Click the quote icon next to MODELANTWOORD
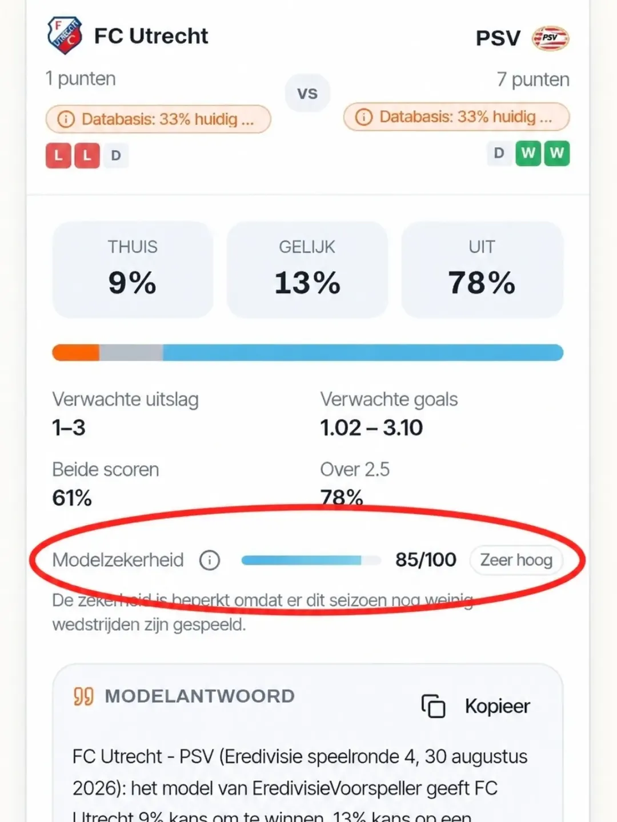This screenshot has height=822, width=617. pyautogui.click(x=83, y=696)
